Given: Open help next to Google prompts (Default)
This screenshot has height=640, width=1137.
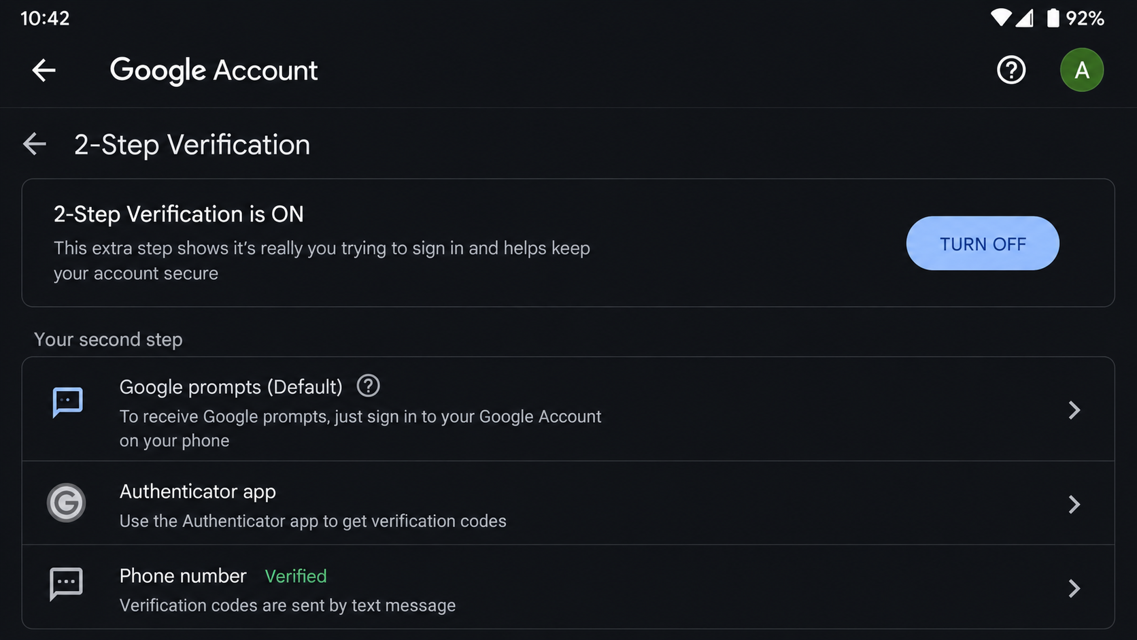Looking at the screenshot, I should [x=369, y=386].
